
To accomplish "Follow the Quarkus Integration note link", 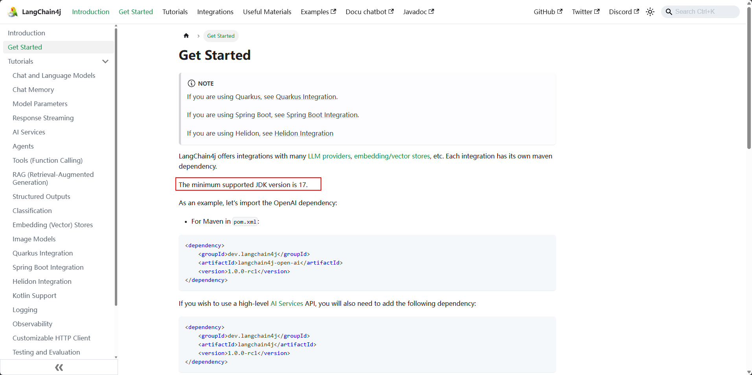I will 306,97.
